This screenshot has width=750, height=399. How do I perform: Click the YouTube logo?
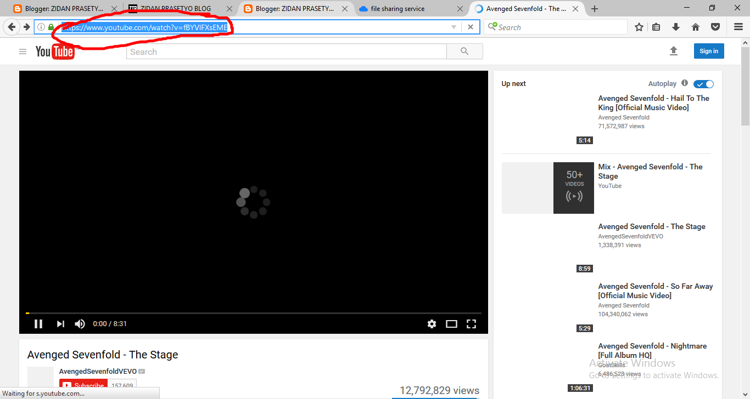point(55,52)
